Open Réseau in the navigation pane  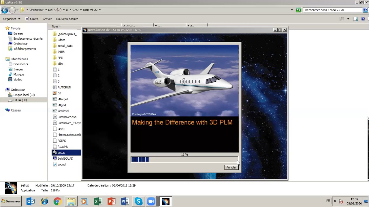[16, 110]
